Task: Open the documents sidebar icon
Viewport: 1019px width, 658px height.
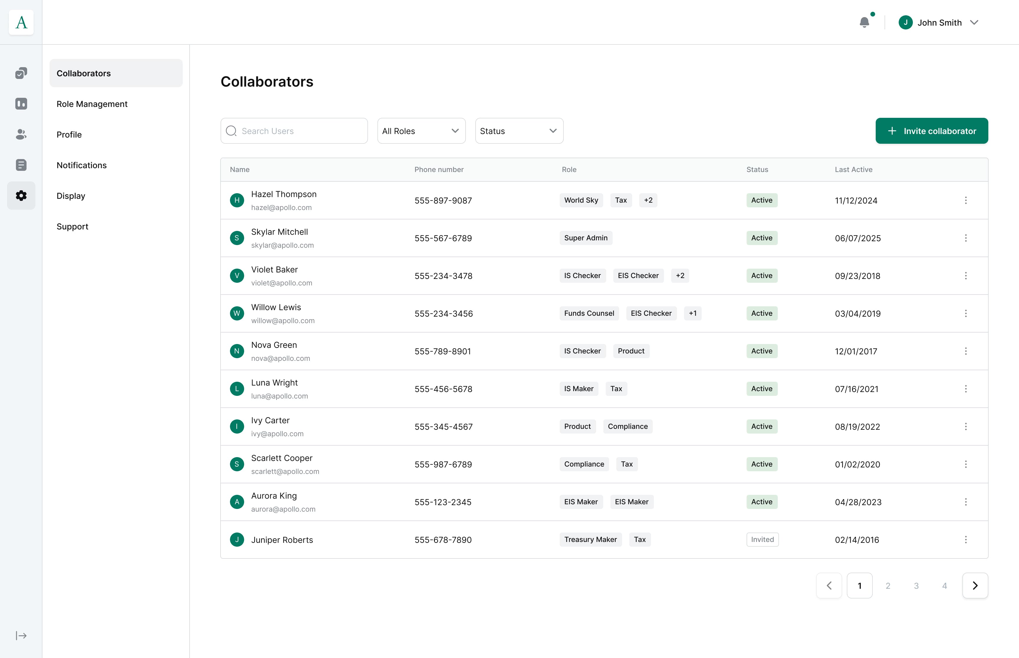Action: pos(21,165)
